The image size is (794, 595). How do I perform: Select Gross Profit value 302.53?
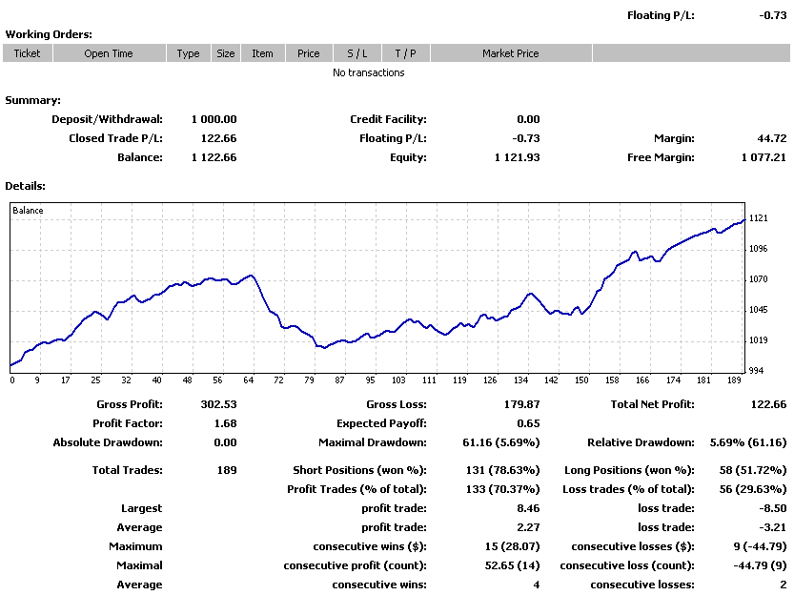219,404
